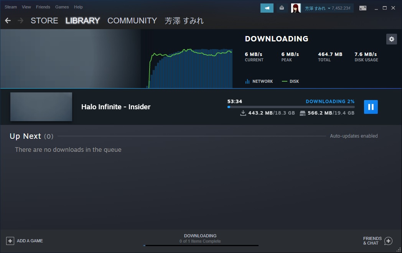
Task: Pause the Halo Infinite download
Action: point(371,107)
